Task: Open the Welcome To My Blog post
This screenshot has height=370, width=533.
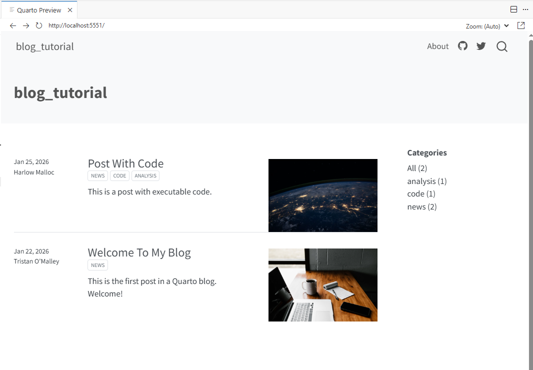Action: tap(139, 252)
